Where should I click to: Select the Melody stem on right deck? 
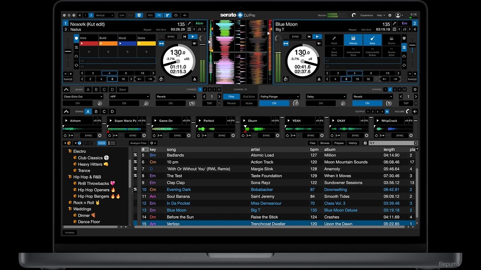[x=353, y=40]
